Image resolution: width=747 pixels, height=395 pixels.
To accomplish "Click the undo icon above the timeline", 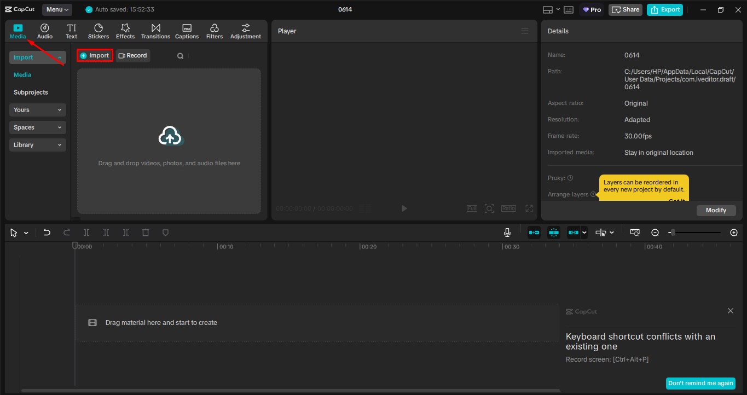I will (47, 232).
